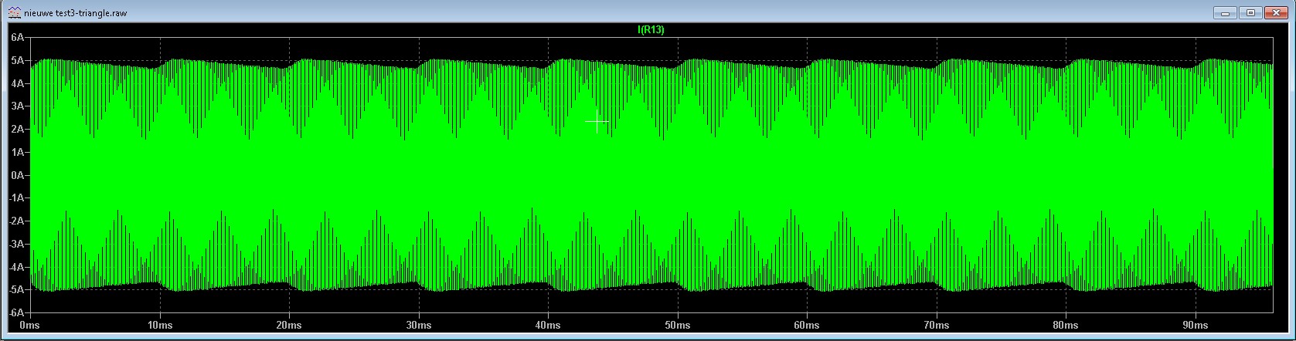Click the 0A vertical axis label

tap(18, 176)
